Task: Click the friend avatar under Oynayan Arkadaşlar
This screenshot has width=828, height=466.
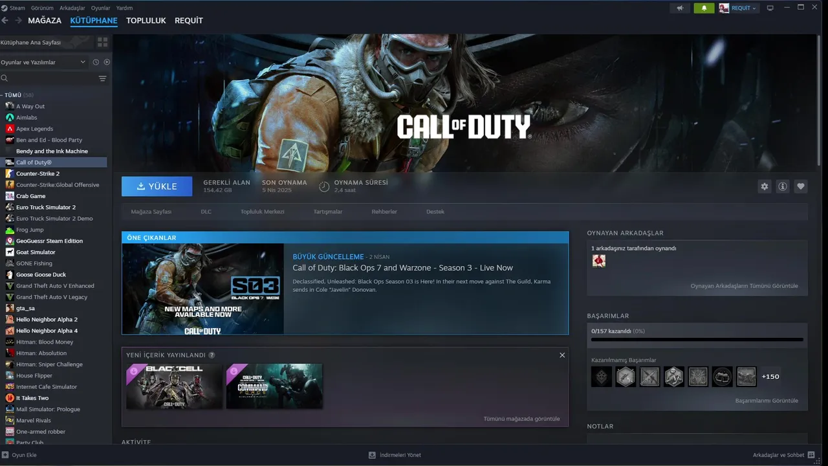Action: click(598, 261)
